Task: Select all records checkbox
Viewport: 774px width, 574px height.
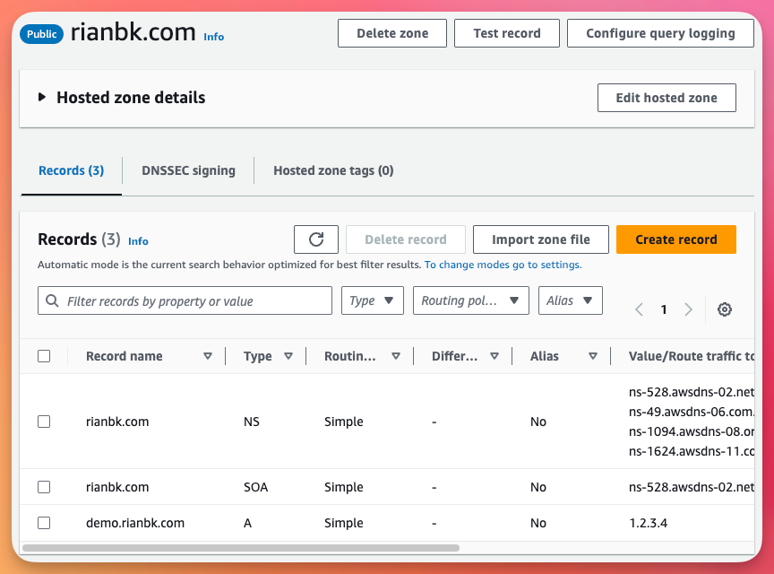Action: 44,356
